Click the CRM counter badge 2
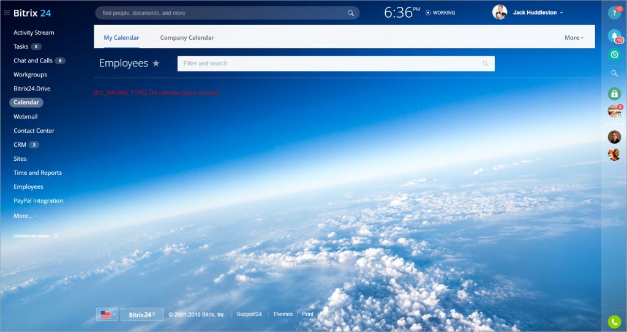The image size is (627, 332). pyautogui.click(x=34, y=145)
